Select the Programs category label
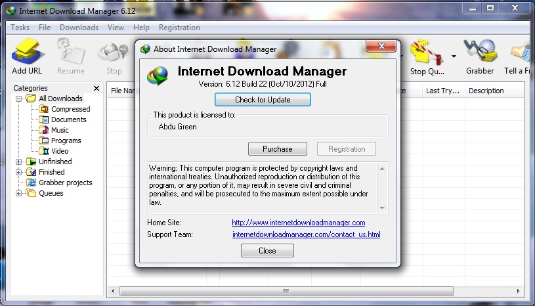The image size is (535, 306). coord(66,141)
